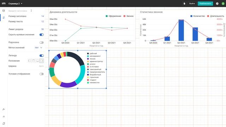Click "неизвестно" in donut legend
This screenshot has width=226, height=127.
point(93,83)
